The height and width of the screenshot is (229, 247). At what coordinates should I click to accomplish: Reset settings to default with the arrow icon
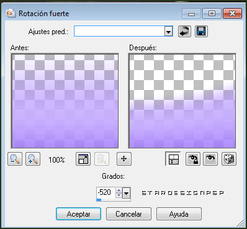tap(184, 32)
